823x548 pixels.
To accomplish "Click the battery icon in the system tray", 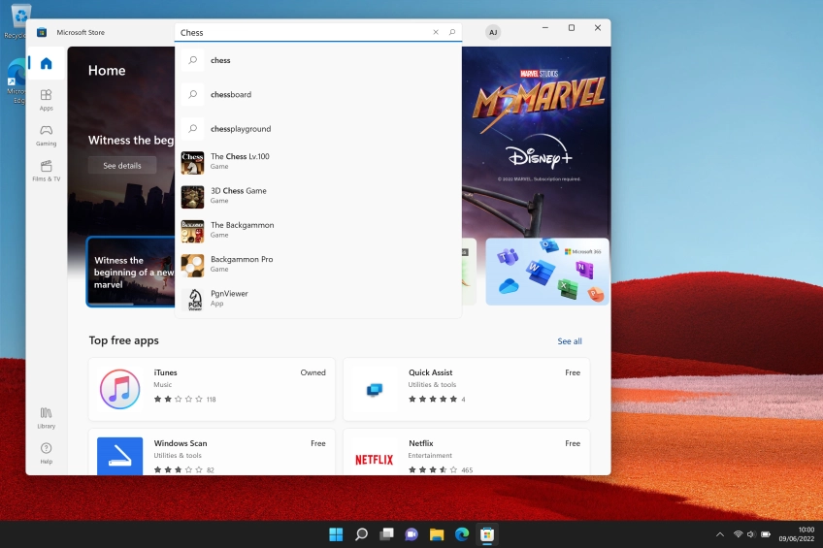I will [x=766, y=534].
